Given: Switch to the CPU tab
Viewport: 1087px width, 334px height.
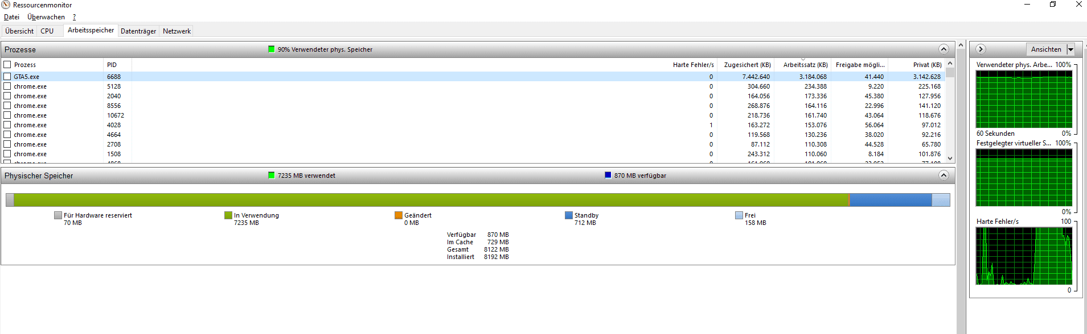Looking at the screenshot, I should coord(47,31).
